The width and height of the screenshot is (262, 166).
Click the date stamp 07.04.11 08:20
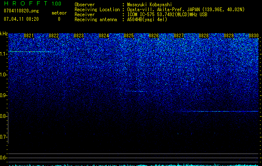tap(21, 19)
